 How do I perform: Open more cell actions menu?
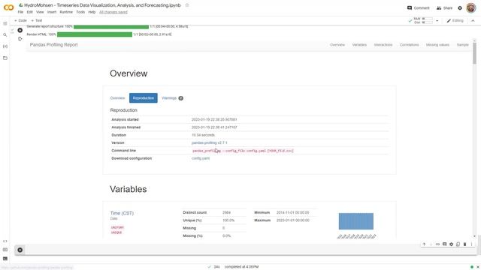tap(471, 244)
